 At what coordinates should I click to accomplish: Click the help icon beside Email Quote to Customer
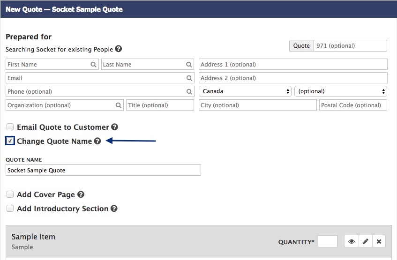tap(115, 127)
